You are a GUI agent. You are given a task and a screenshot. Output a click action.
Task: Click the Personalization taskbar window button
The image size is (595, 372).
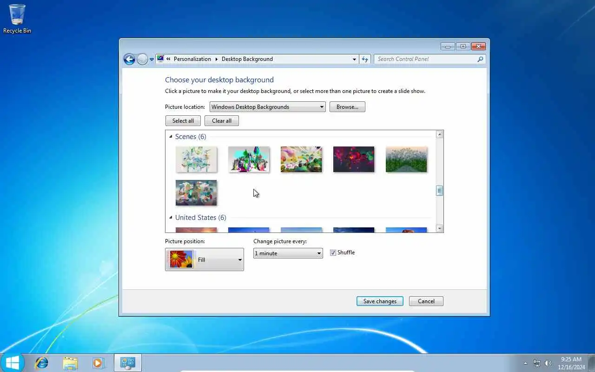click(x=127, y=363)
